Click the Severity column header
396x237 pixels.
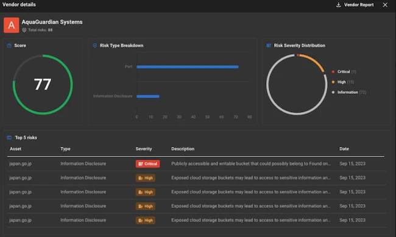tap(144, 149)
